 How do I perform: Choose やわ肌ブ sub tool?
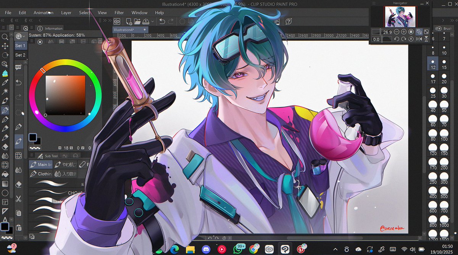[x=65, y=165]
